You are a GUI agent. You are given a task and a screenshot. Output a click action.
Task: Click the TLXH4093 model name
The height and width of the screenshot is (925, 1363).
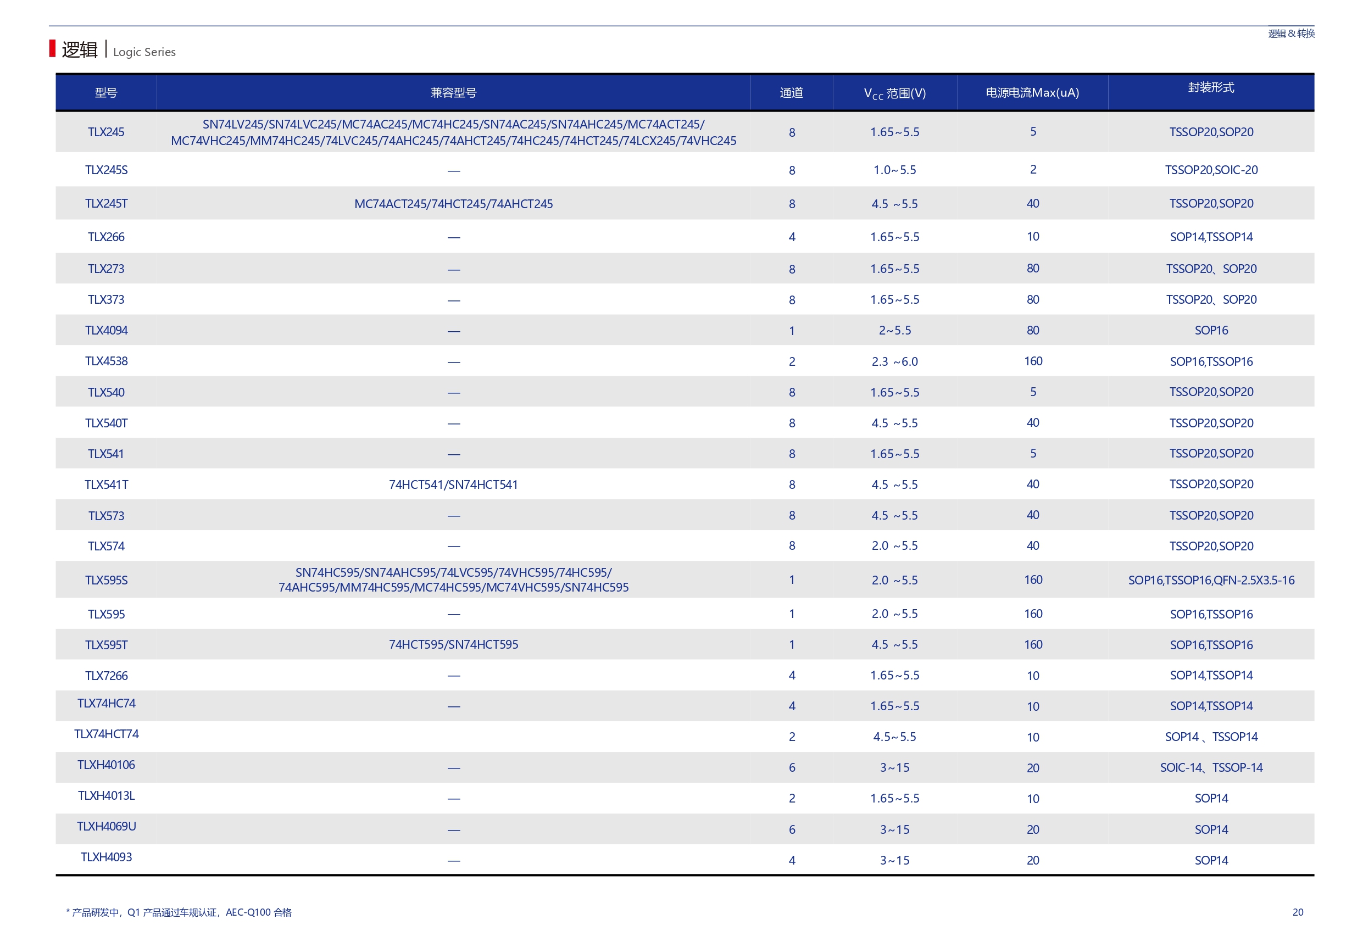click(x=106, y=857)
